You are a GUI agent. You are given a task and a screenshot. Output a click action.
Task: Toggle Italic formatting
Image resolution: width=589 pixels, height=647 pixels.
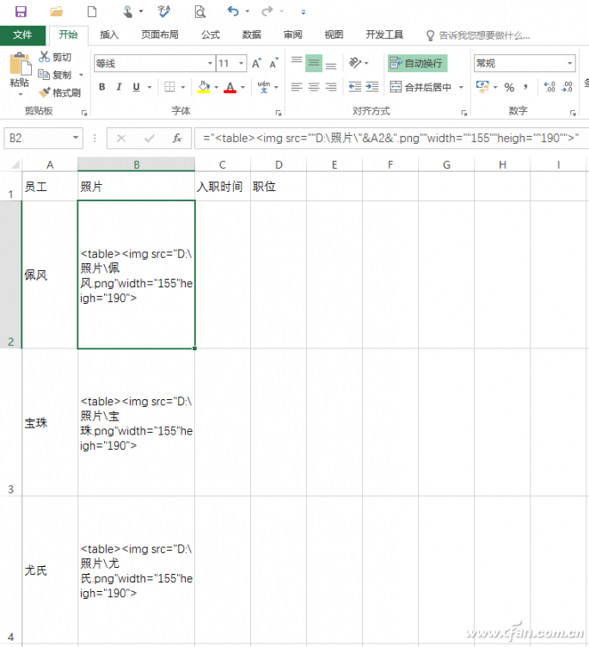[119, 87]
